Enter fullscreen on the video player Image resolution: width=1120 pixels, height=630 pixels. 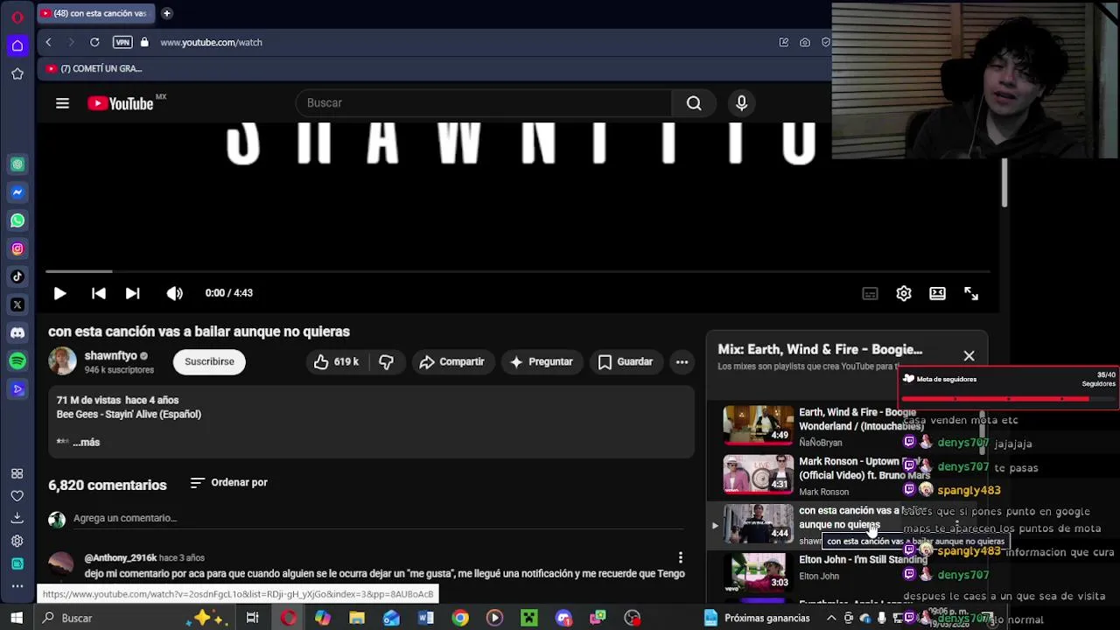click(971, 294)
